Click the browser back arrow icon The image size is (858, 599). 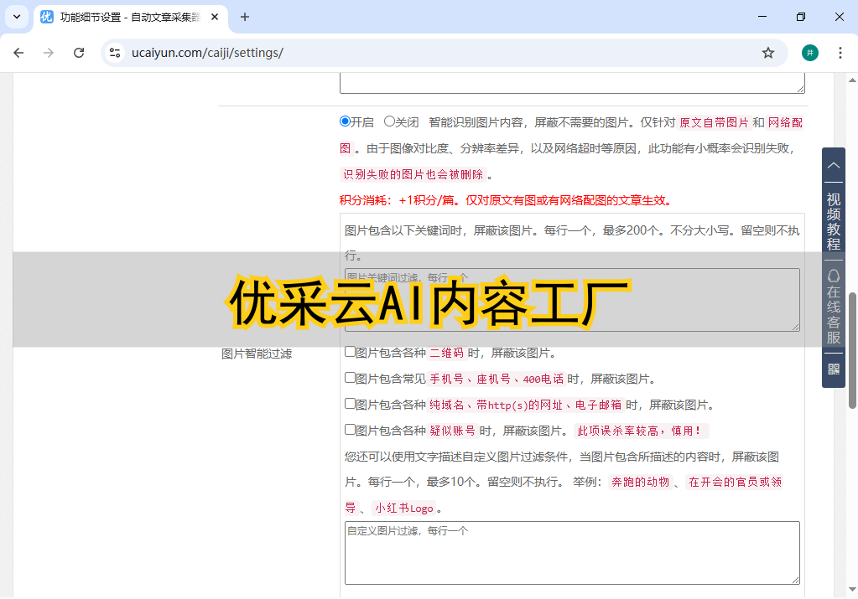18,53
